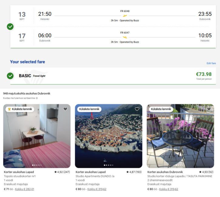220x197 pixels.
Task: Click the star rating 4,92 icon
Action: coord(56,172)
